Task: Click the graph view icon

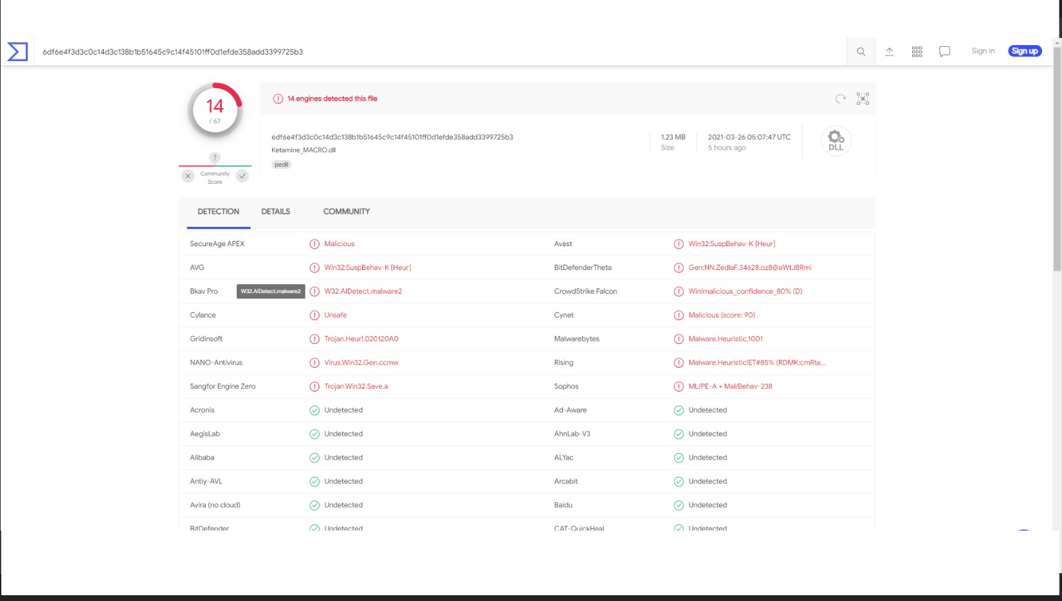Action: pos(863,98)
